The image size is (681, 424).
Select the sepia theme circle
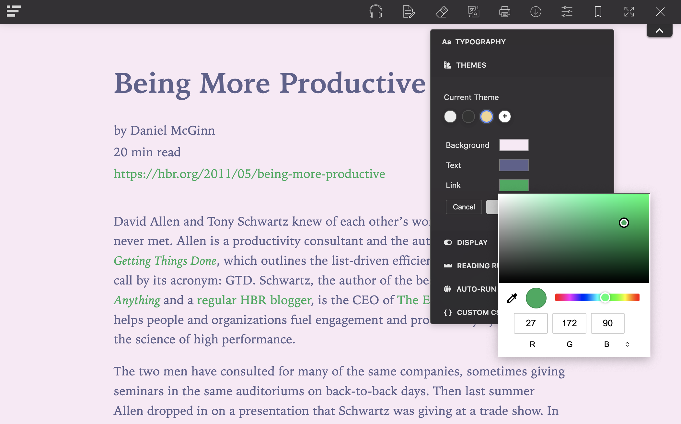point(486,117)
